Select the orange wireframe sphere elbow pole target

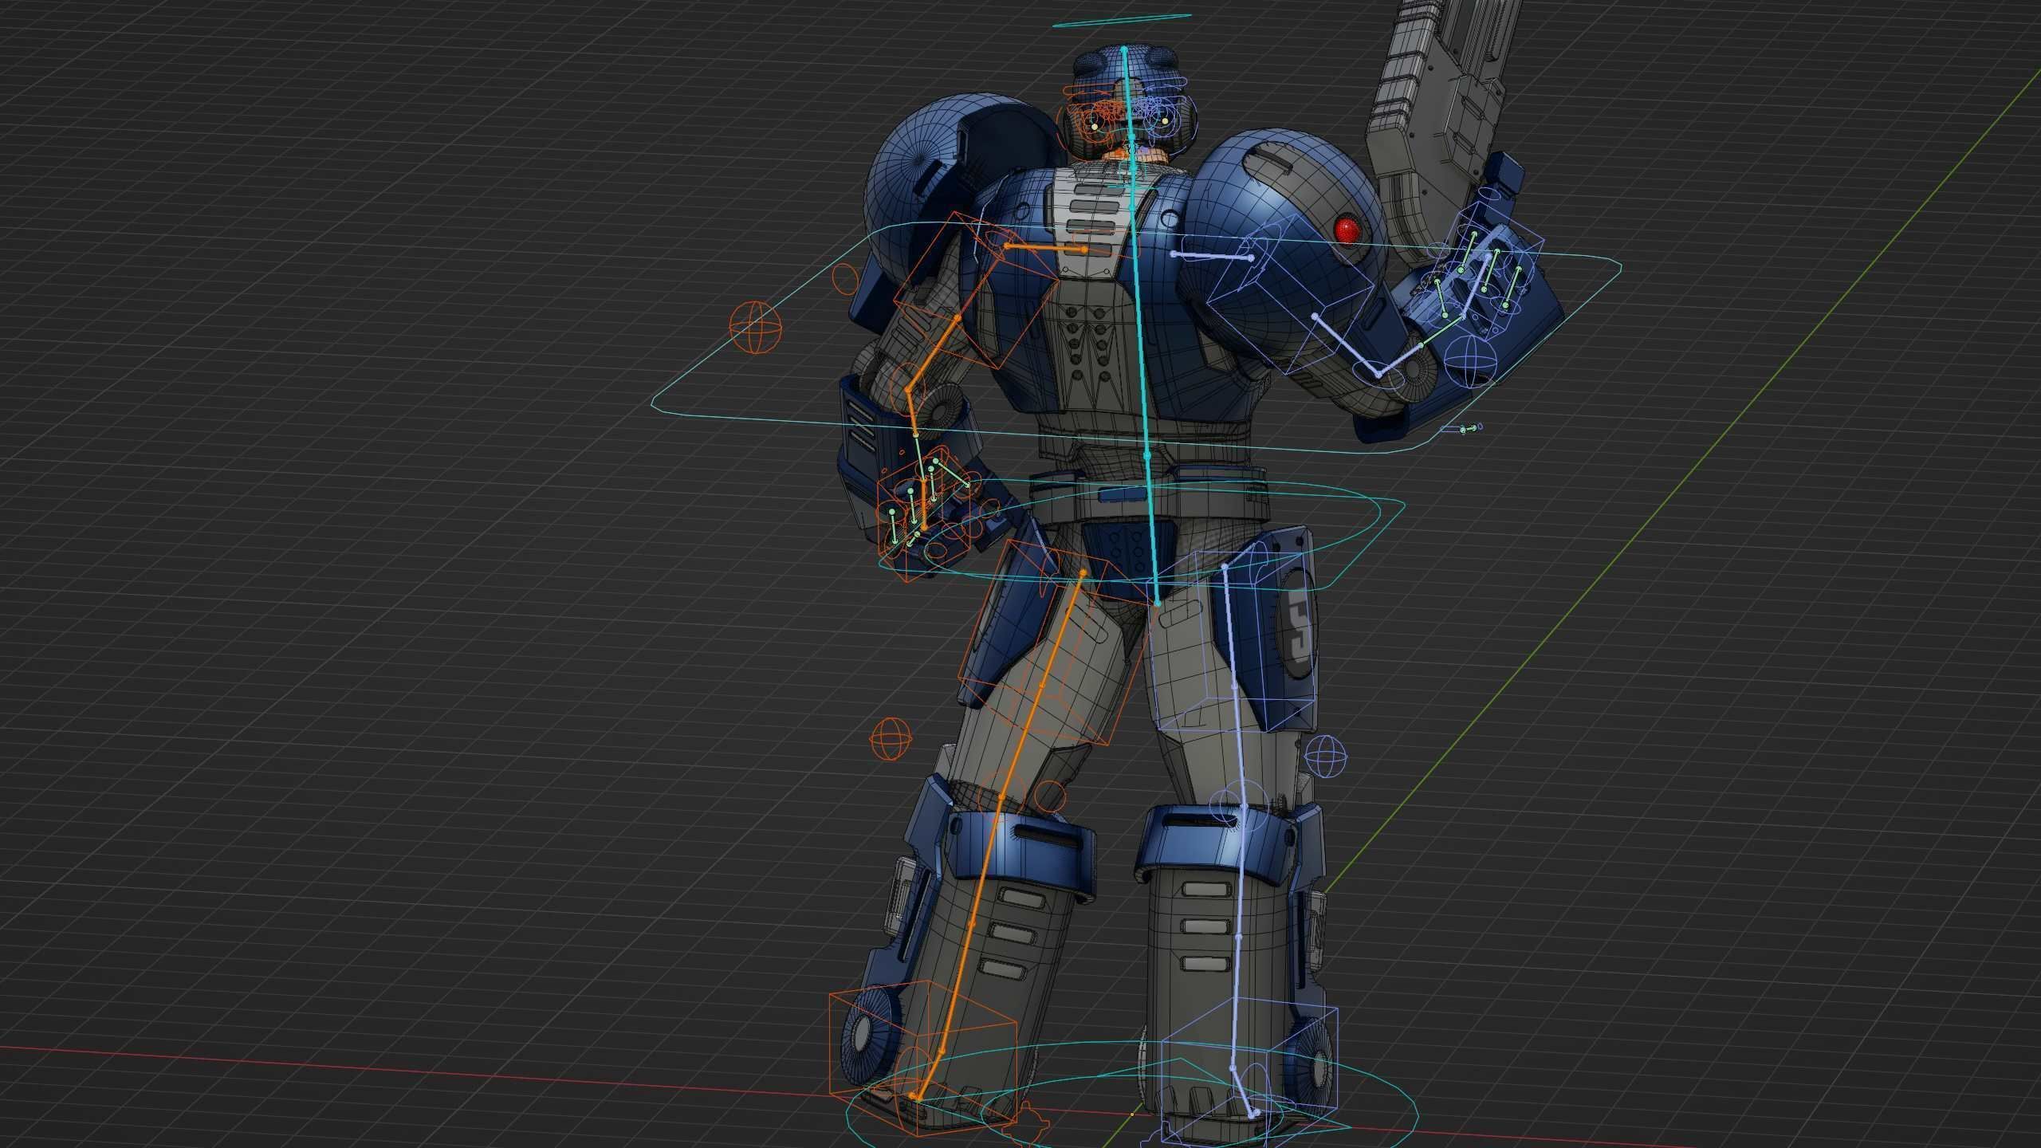[755, 326]
